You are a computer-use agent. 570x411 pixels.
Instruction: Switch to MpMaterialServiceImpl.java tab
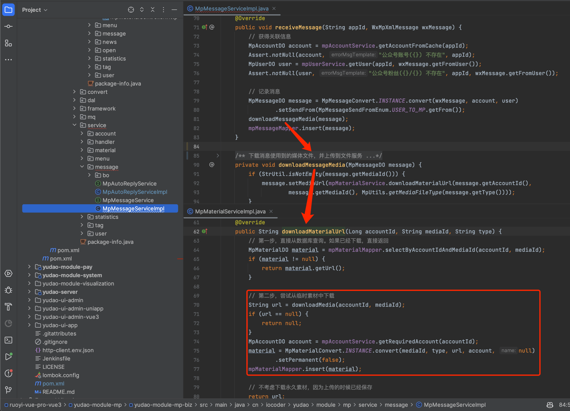(x=230, y=211)
